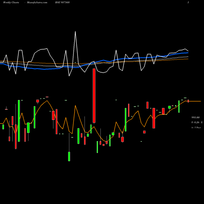This screenshot has width=204, height=204.
Task: Click the 'in 5 Days' label
Action: [196, 128]
